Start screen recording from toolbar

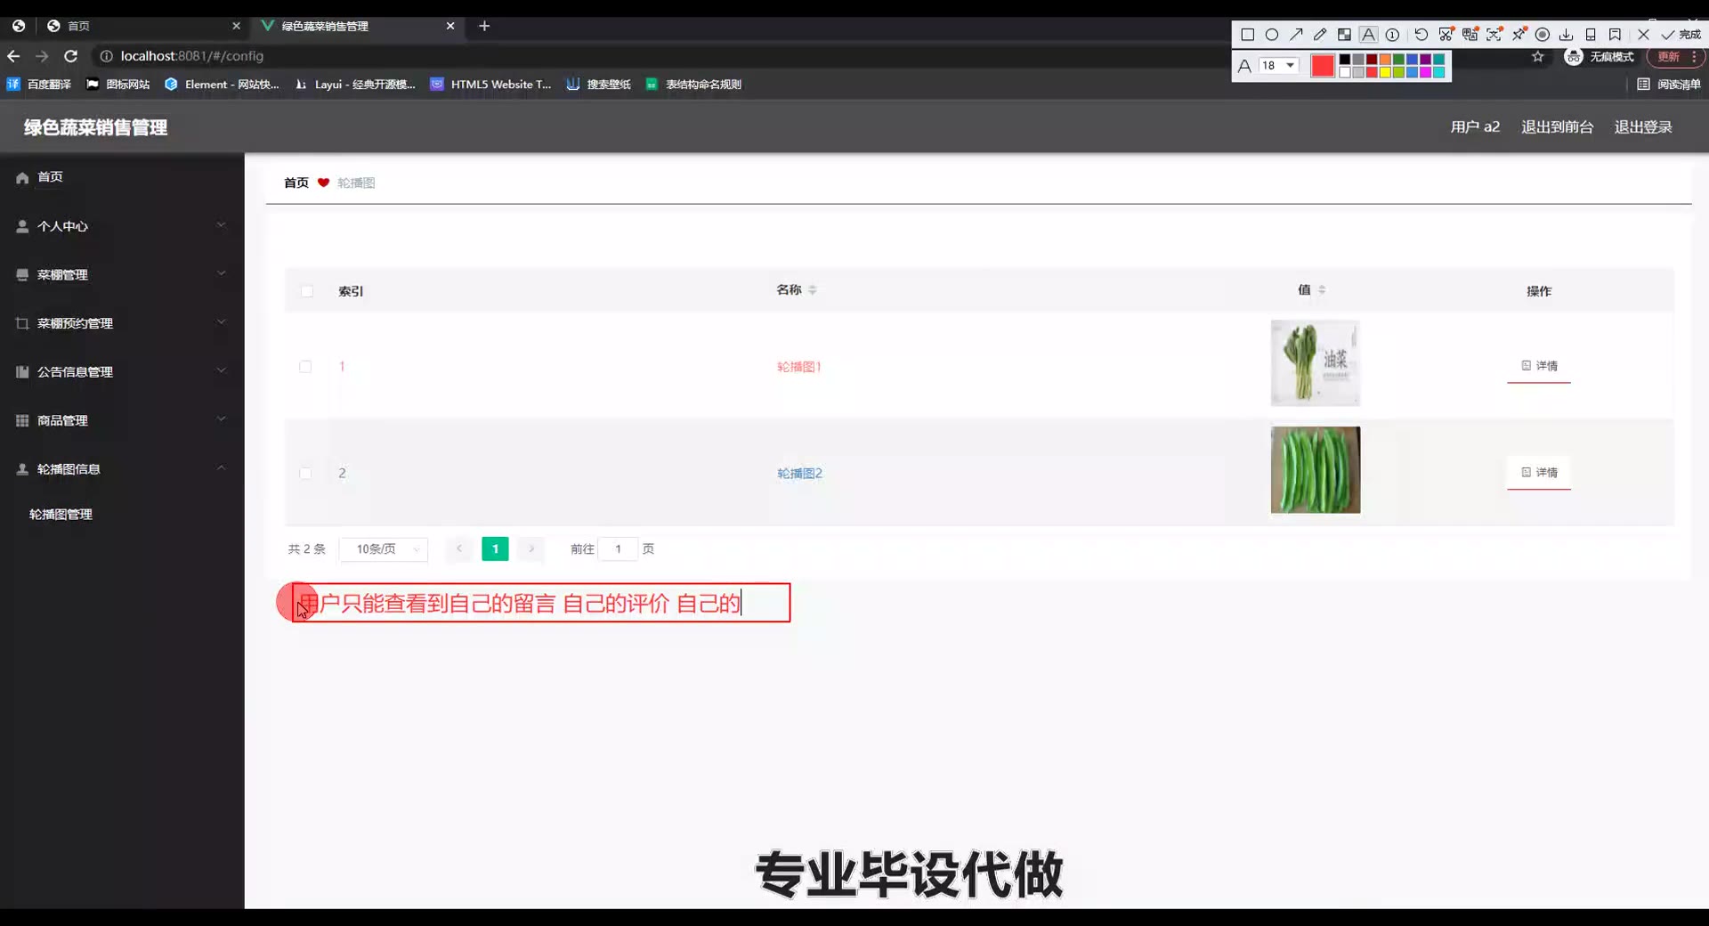point(1543,35)
